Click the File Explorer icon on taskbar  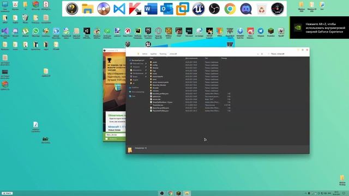click(187, 193)
